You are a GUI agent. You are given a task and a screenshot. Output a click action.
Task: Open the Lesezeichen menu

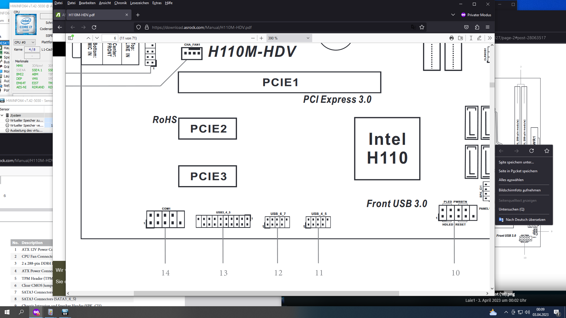(139, 3)
